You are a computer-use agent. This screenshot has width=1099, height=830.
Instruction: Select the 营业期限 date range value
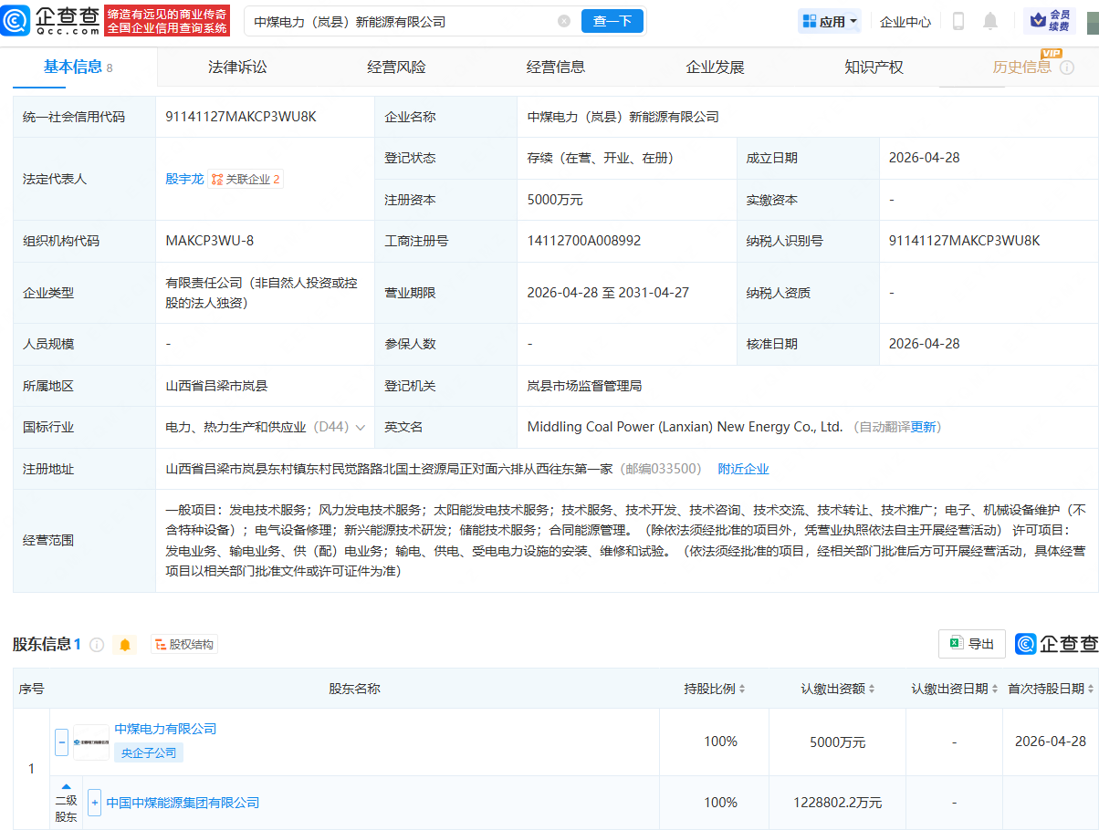pos(608,293)
